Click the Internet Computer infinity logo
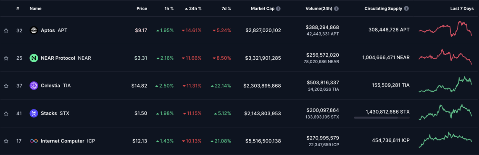This screenshot has height=155, width=479. (34, 141)
